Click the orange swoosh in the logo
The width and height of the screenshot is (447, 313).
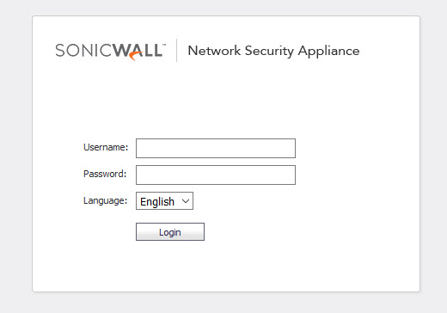click(x=135, y=56)
